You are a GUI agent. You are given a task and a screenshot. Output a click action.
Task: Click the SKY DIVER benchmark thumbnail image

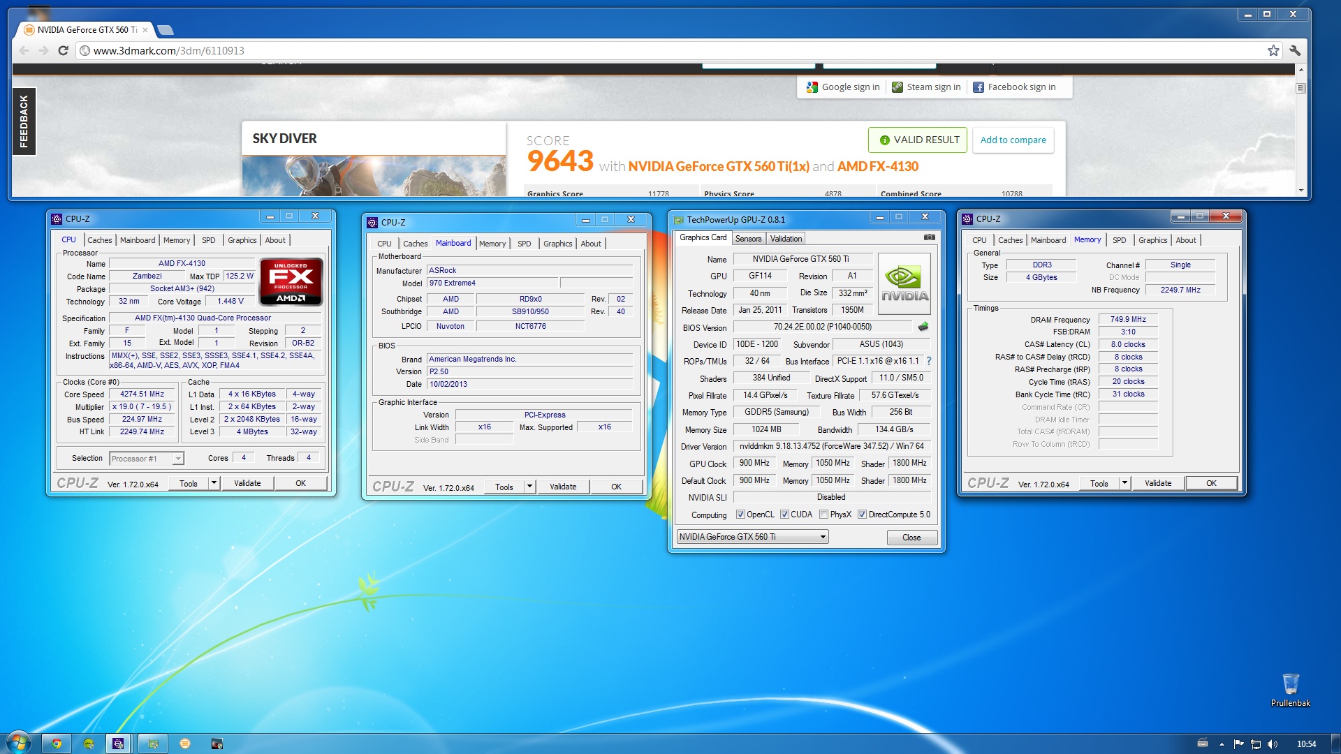coord(374,175)
